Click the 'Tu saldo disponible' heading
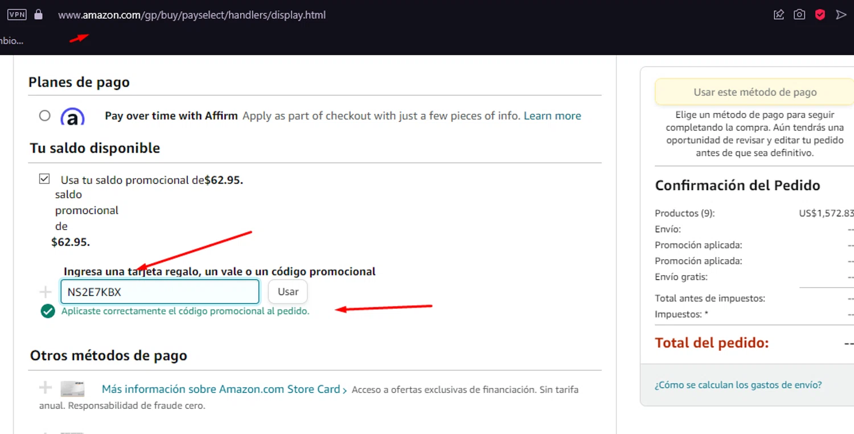The width and height of the screenshot is (854, 434). tap(95, 148)
